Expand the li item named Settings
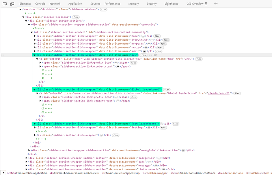272x175 pixels. (x=35, y=128)
